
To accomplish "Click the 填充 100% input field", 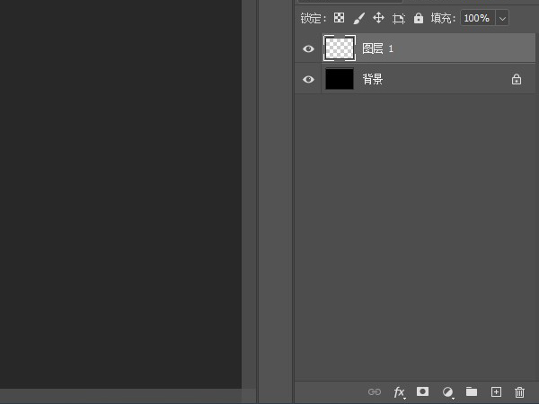I will coord(476,18).
